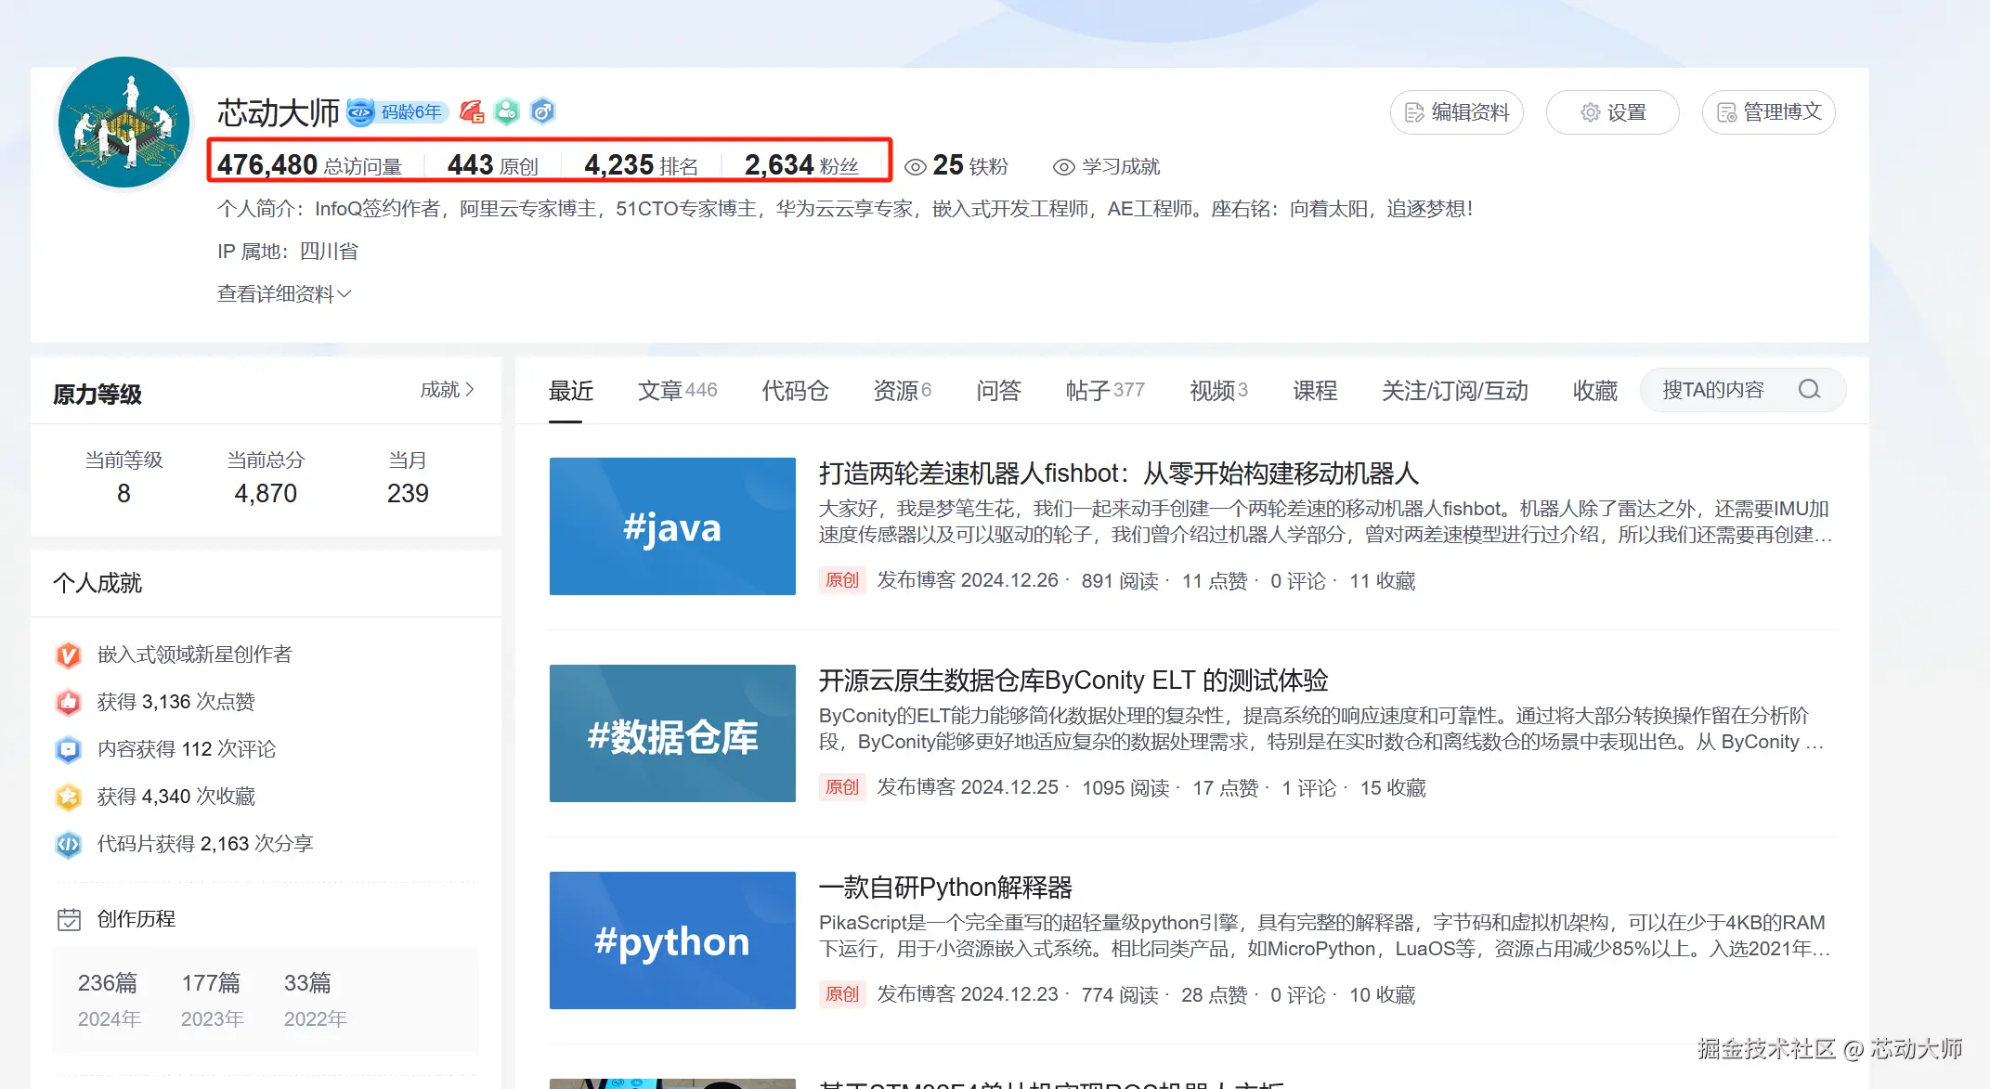This screenshot has height=1089, width=1990.
Task: Click the blue male gender badge
Action: coord(542,112)
